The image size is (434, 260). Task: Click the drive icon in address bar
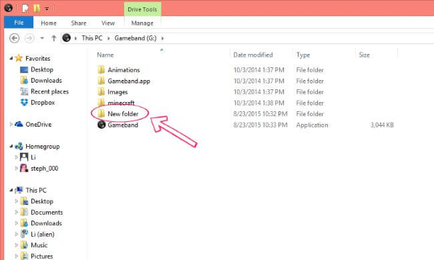pyautogui.click(x=66, y=37)
